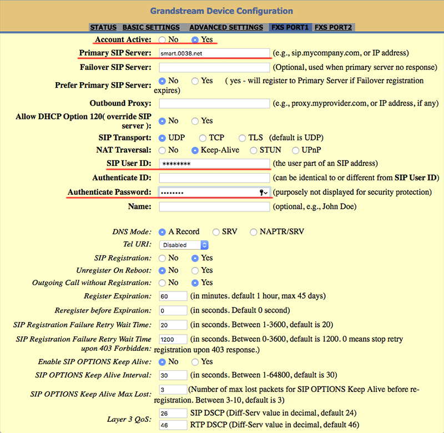Set DNS Mode to SRV
Image resolution: width=444 pixels, height=433 pixels.
point(216,232)
